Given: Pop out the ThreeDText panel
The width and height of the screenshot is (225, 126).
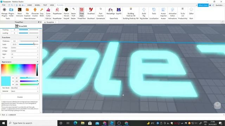Looking at the screenshot, I should tap(39, 22).
